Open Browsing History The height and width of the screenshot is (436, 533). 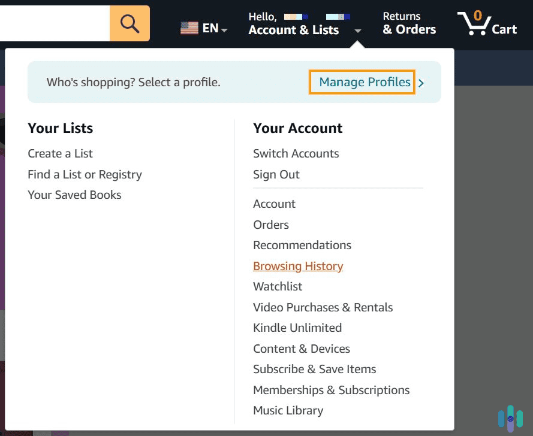coord(298,266)
